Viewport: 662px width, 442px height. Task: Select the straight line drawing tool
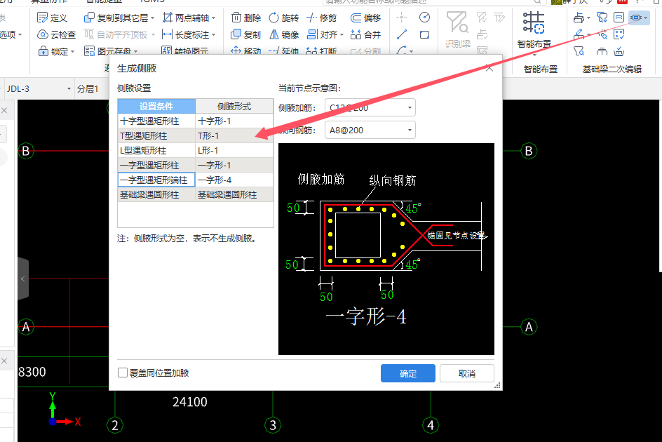point(402,34)
